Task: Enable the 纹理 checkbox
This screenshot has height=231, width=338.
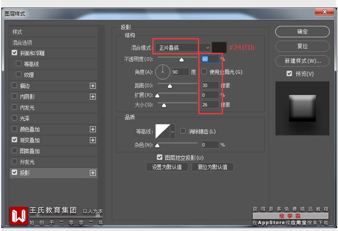Action: (x=18, y=74)
